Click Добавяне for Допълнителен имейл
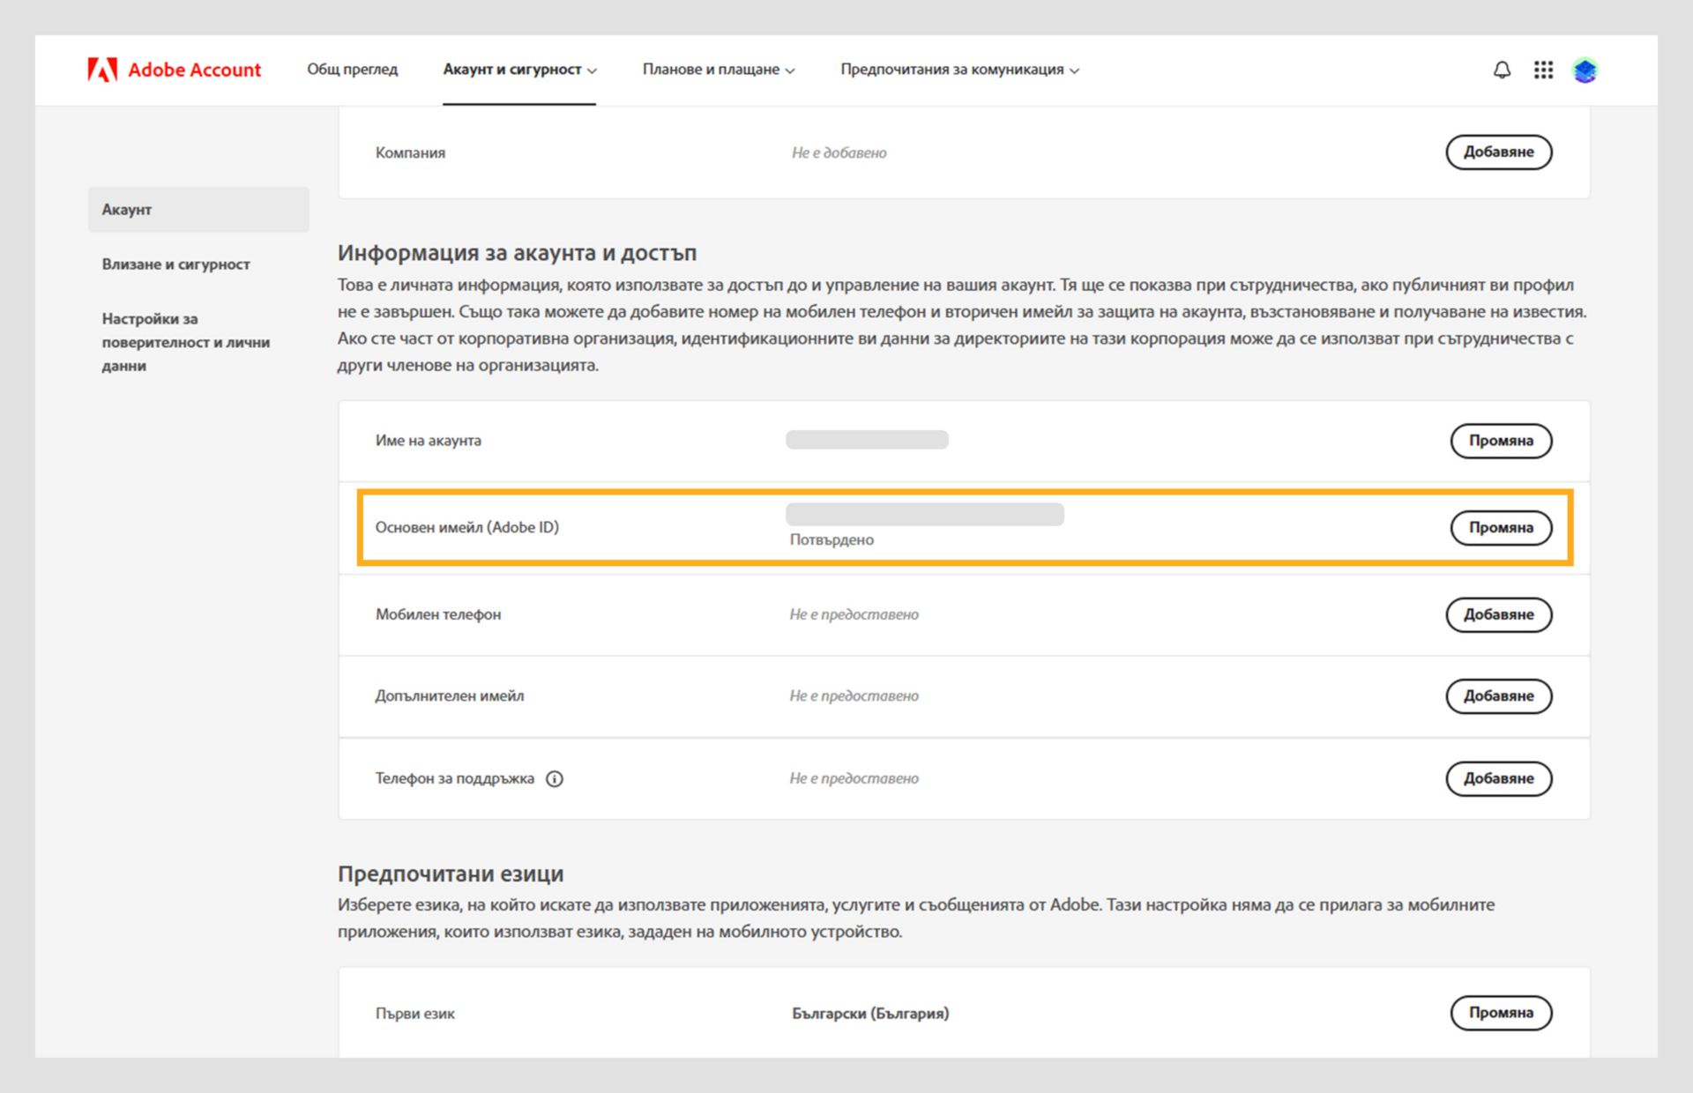The height and width of the screenshot is (1093, 1693). tap(1498, 695)
